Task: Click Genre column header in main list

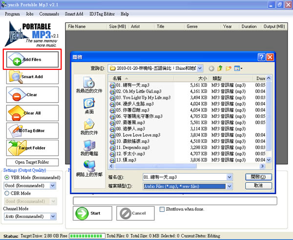Action: 203,26
